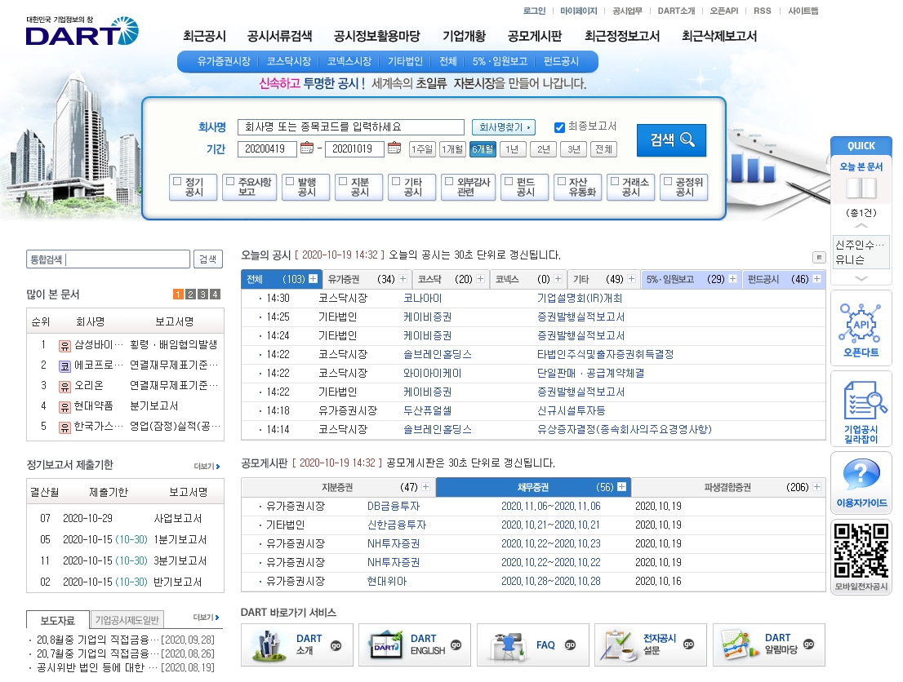The width and height of the screenshot is (903, 682).
Task: Expand the 코넥스 (0) plus button
Action: pyautogui.click(x=558, y=278)
